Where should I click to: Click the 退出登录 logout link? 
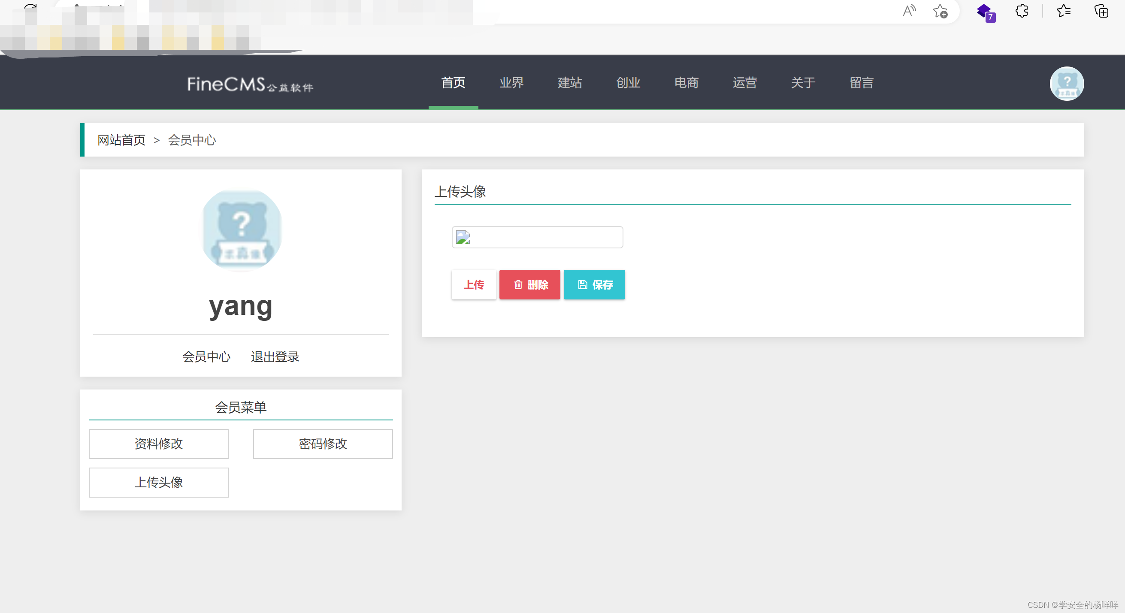click(x=275, y=357)
